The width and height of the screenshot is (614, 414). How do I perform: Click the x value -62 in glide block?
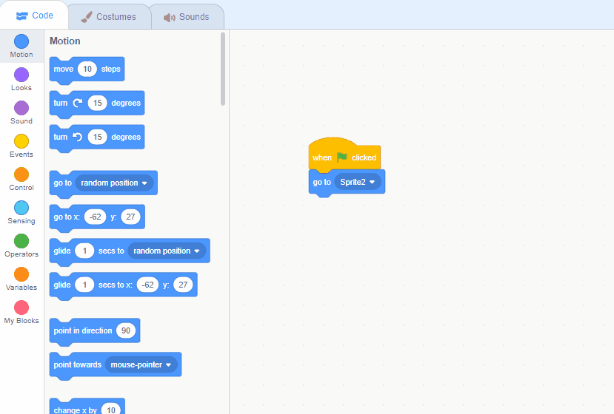coord(147,285)
